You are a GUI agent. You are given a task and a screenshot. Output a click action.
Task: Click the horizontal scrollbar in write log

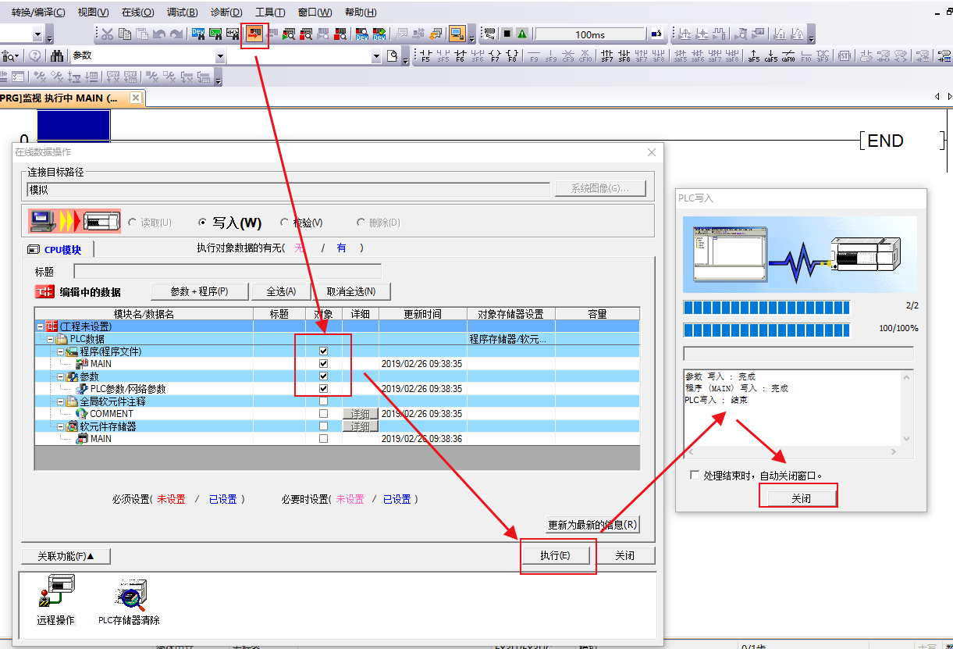point(791,452)
